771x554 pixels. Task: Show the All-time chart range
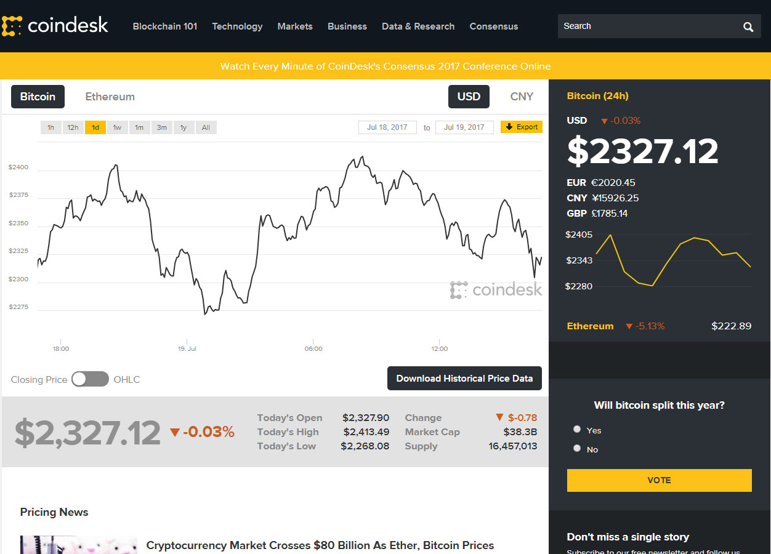(206, 127)
